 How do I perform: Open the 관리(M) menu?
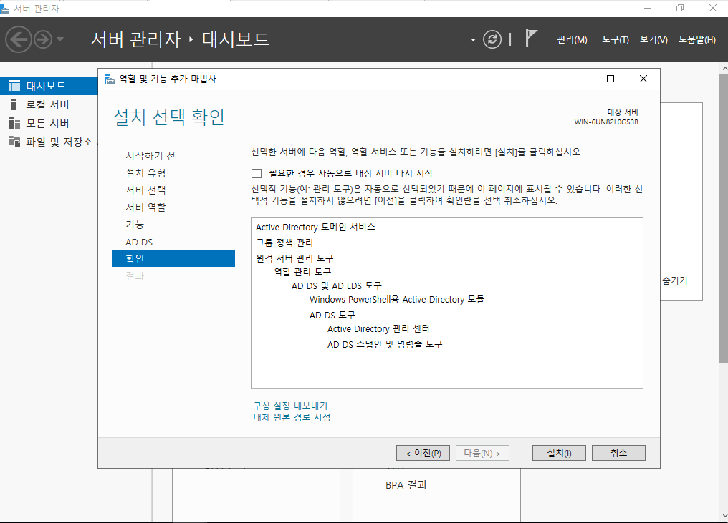pos(572,40)
